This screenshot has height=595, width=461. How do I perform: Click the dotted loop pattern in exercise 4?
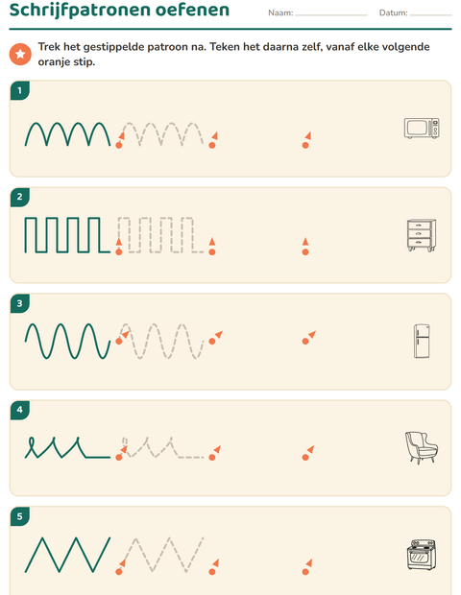click(163, 448)
